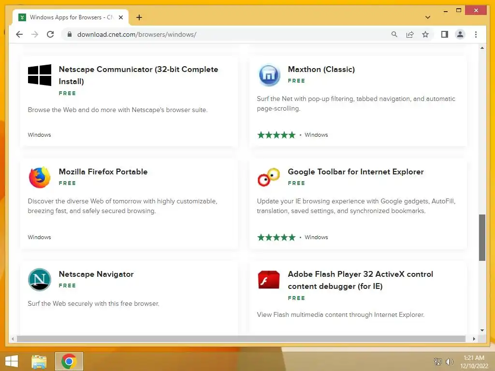Click the FREE label under Maxthon (Classic)
This screenshot has height=371, width=495.
click(296, 81)
